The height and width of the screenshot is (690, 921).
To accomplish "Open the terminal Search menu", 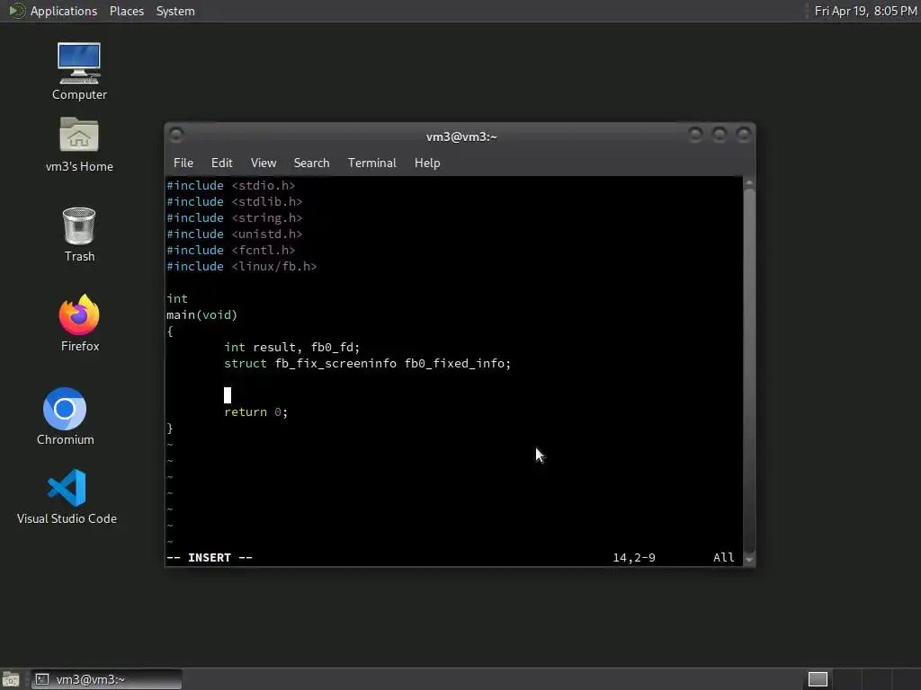I will click(311, 164).
